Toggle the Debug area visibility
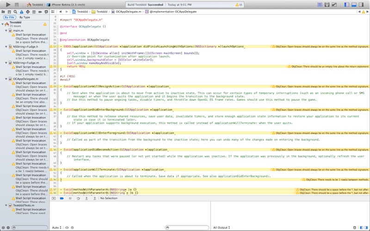The height and width of the screenshot is (231, 370). point(354,5)
